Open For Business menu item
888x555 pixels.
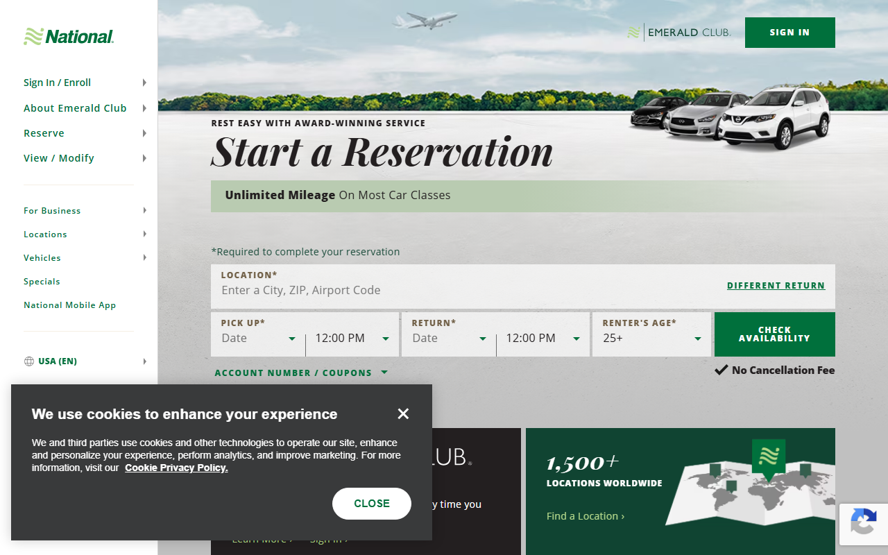pos(52,211)
